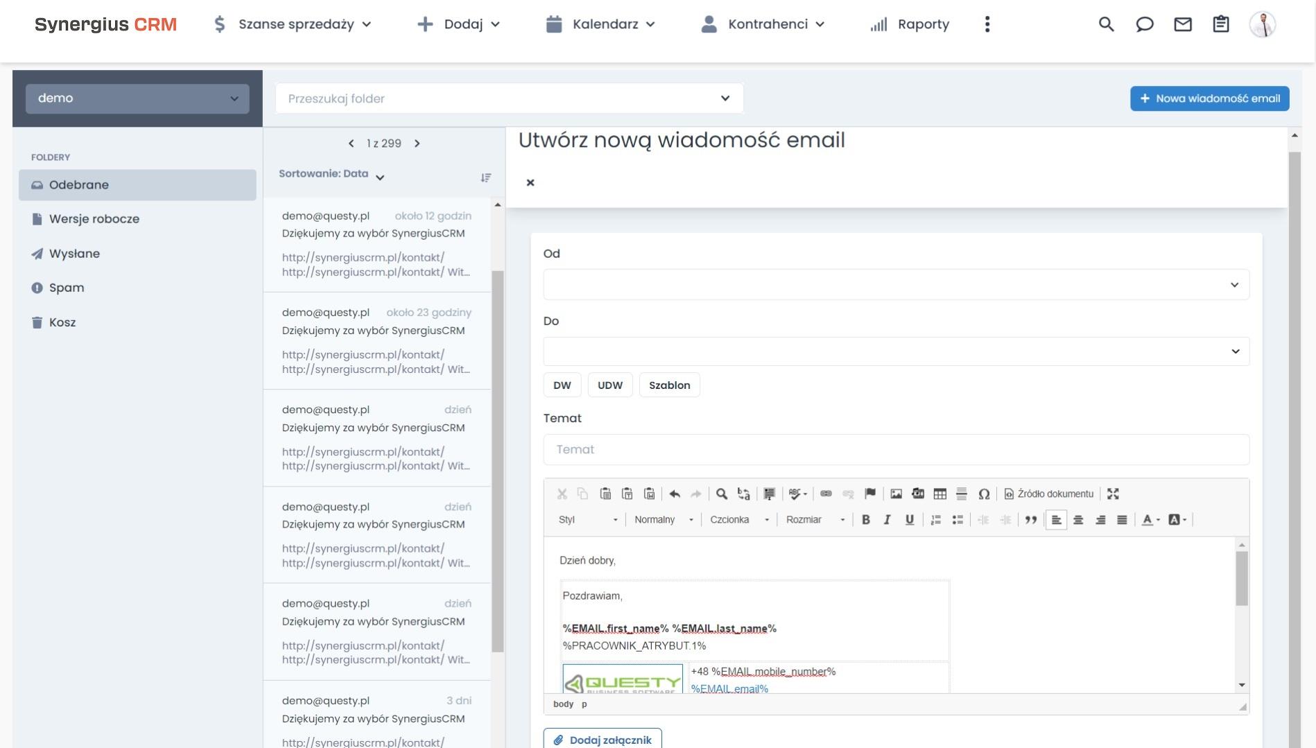Insert a table in the email body
1316x748 pixels.
pos(940,494)
